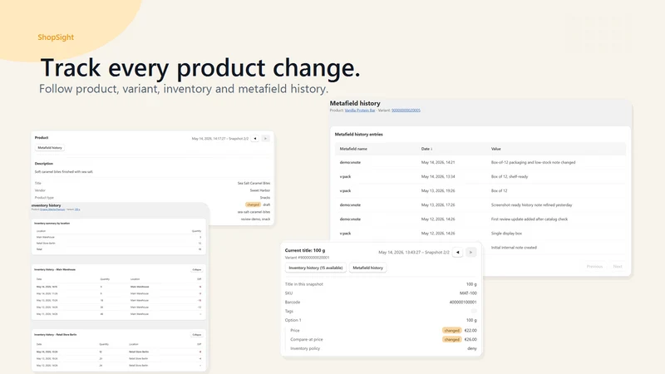Viewport: 665px width, 374px height.
Task: Click value 'Box of 12, shelf-ready'
Action: pos(510,176)
